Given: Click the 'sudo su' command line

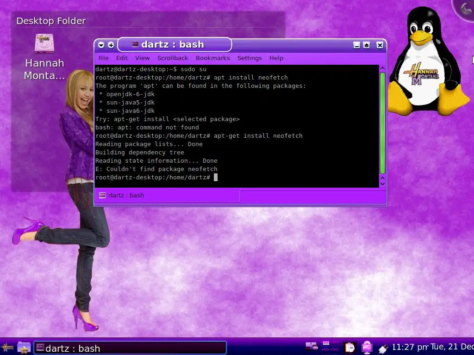Looking at the screenshot, I should click(151, 69).
